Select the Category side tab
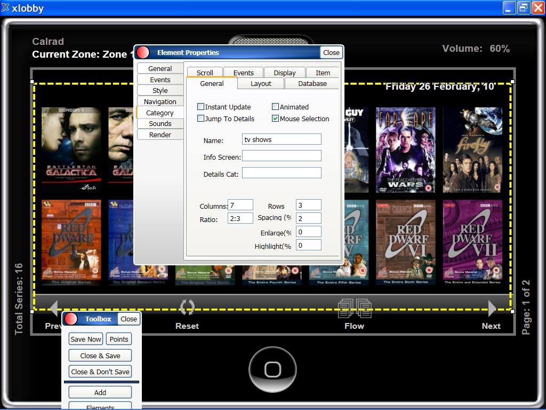The image size is (546, 410). coord(160,113)
